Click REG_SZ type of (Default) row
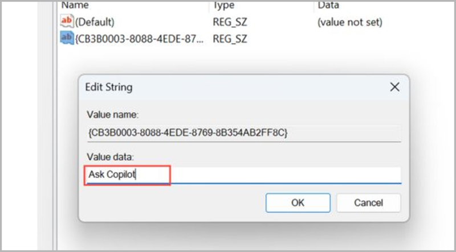The image size is (456, 252). pos(230,22)
